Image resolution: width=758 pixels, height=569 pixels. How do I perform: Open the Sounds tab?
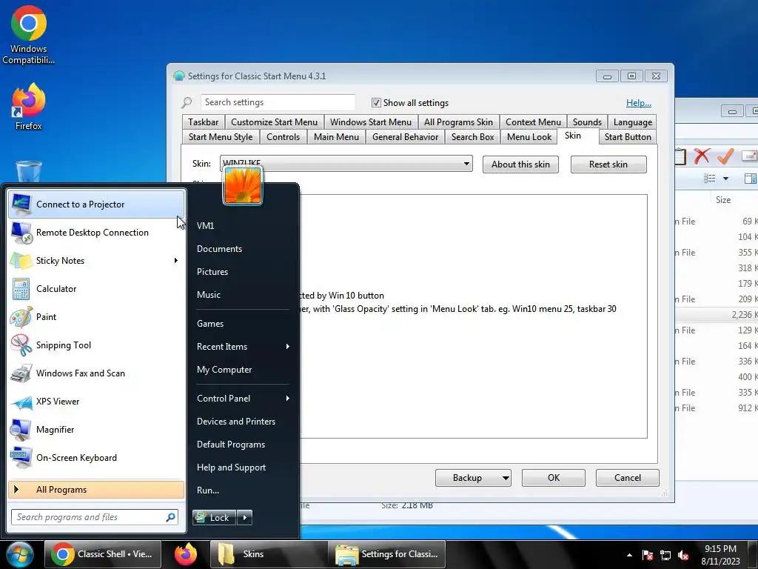click(x=587, y=122)
